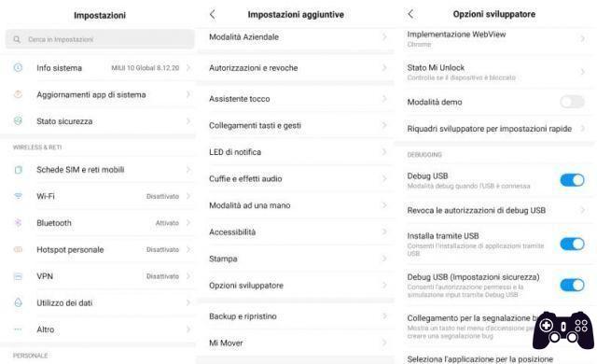This screenshot has height=364, width=597.
Task: Go back from Impostazioni aggiuntive
Action: pos(213,15)
